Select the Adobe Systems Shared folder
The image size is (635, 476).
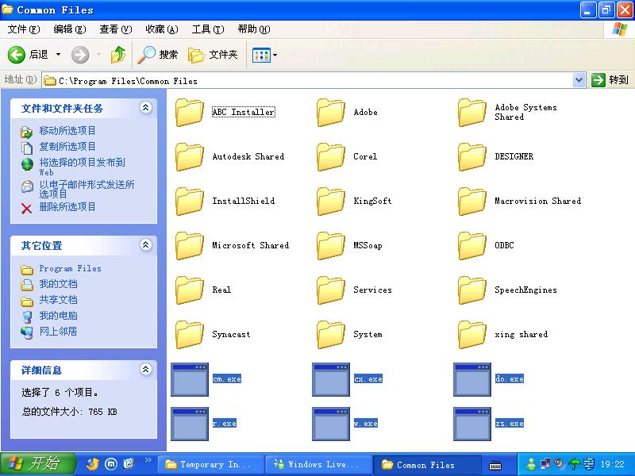pos(471,112)
